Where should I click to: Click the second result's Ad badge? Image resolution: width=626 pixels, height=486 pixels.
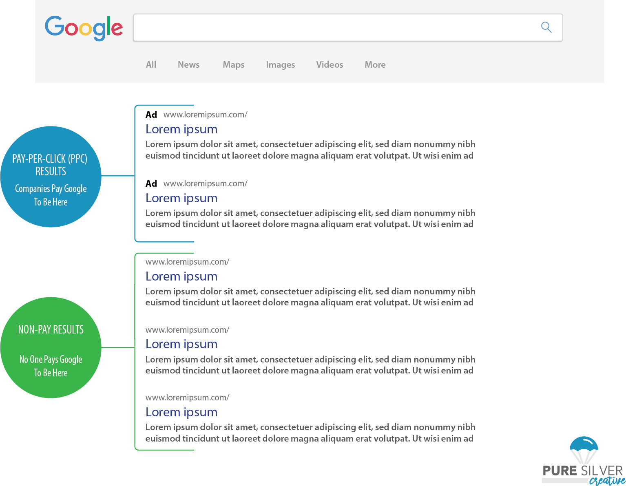(x=151, y=183)
